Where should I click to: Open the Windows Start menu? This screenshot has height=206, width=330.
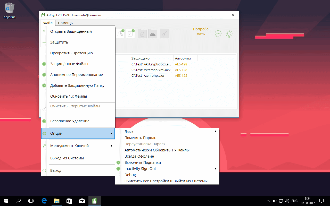click(6, 201)
